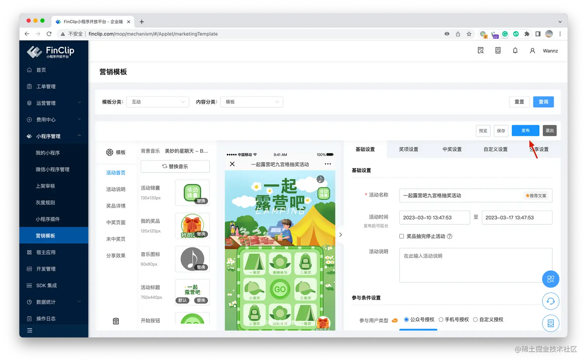Open 我的小程序 submenu item
The width and height of the screenshot is (587, 363).
pos(54,153)
